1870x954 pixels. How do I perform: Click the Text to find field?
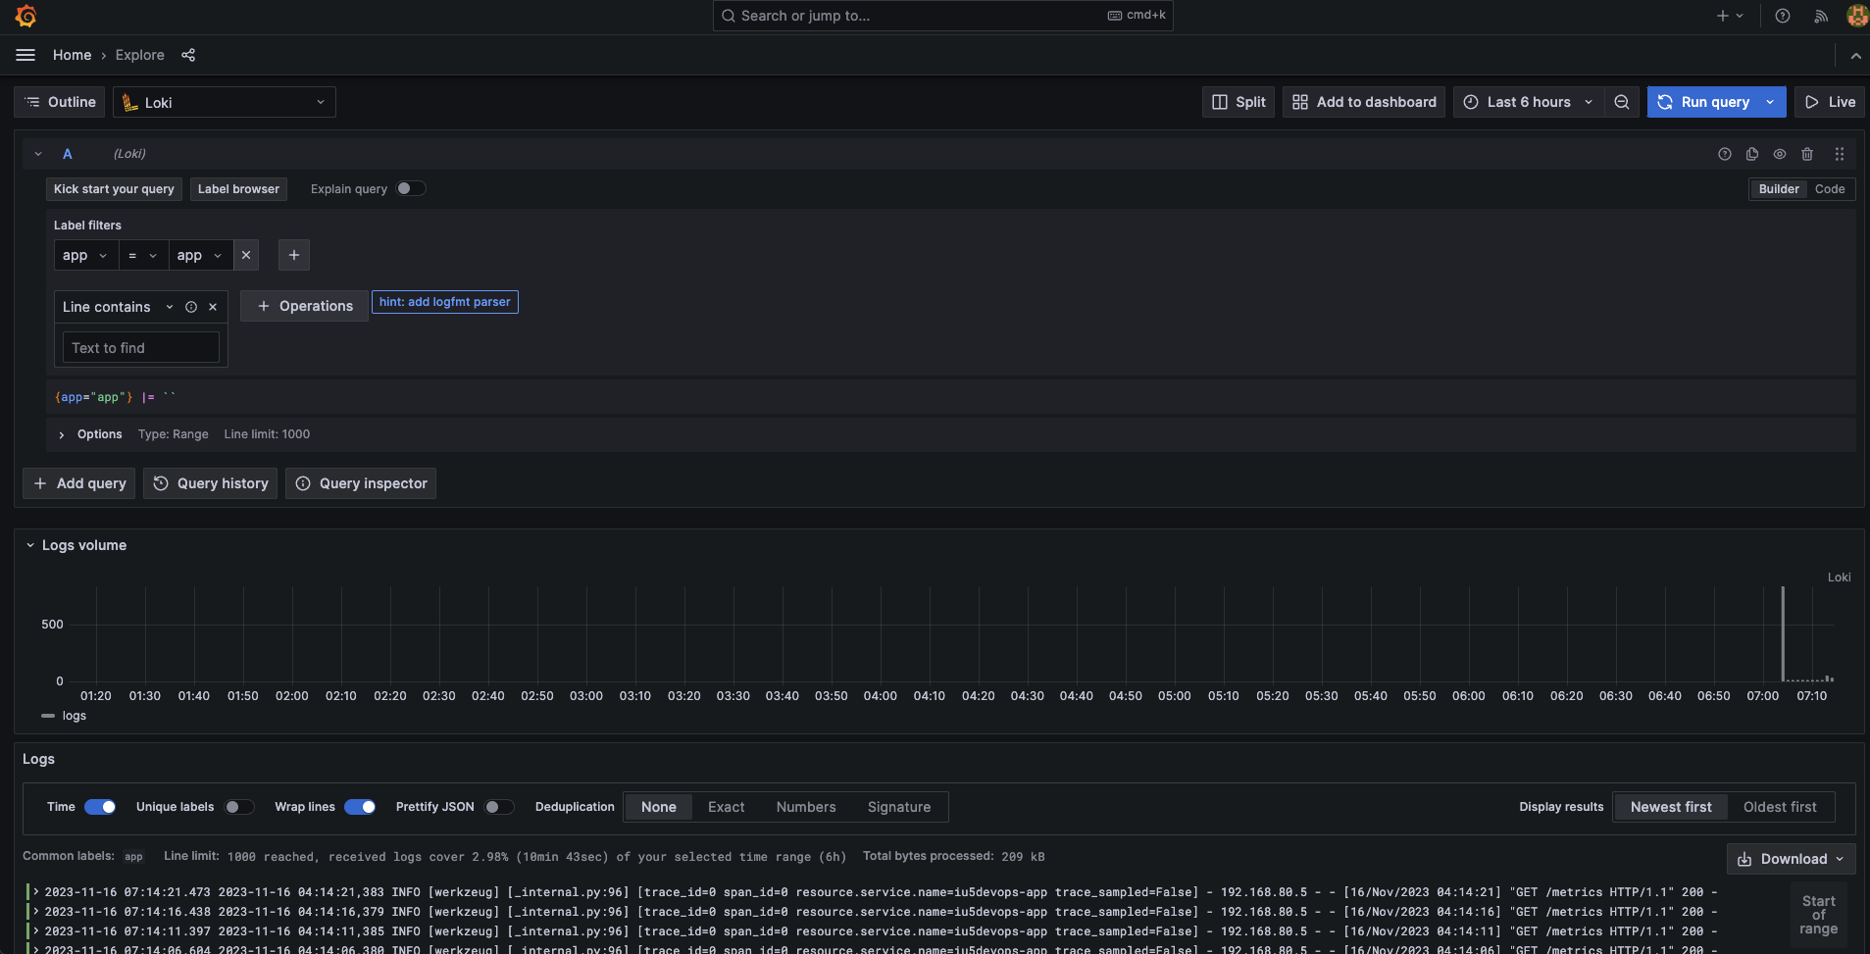tap(140, 347)
